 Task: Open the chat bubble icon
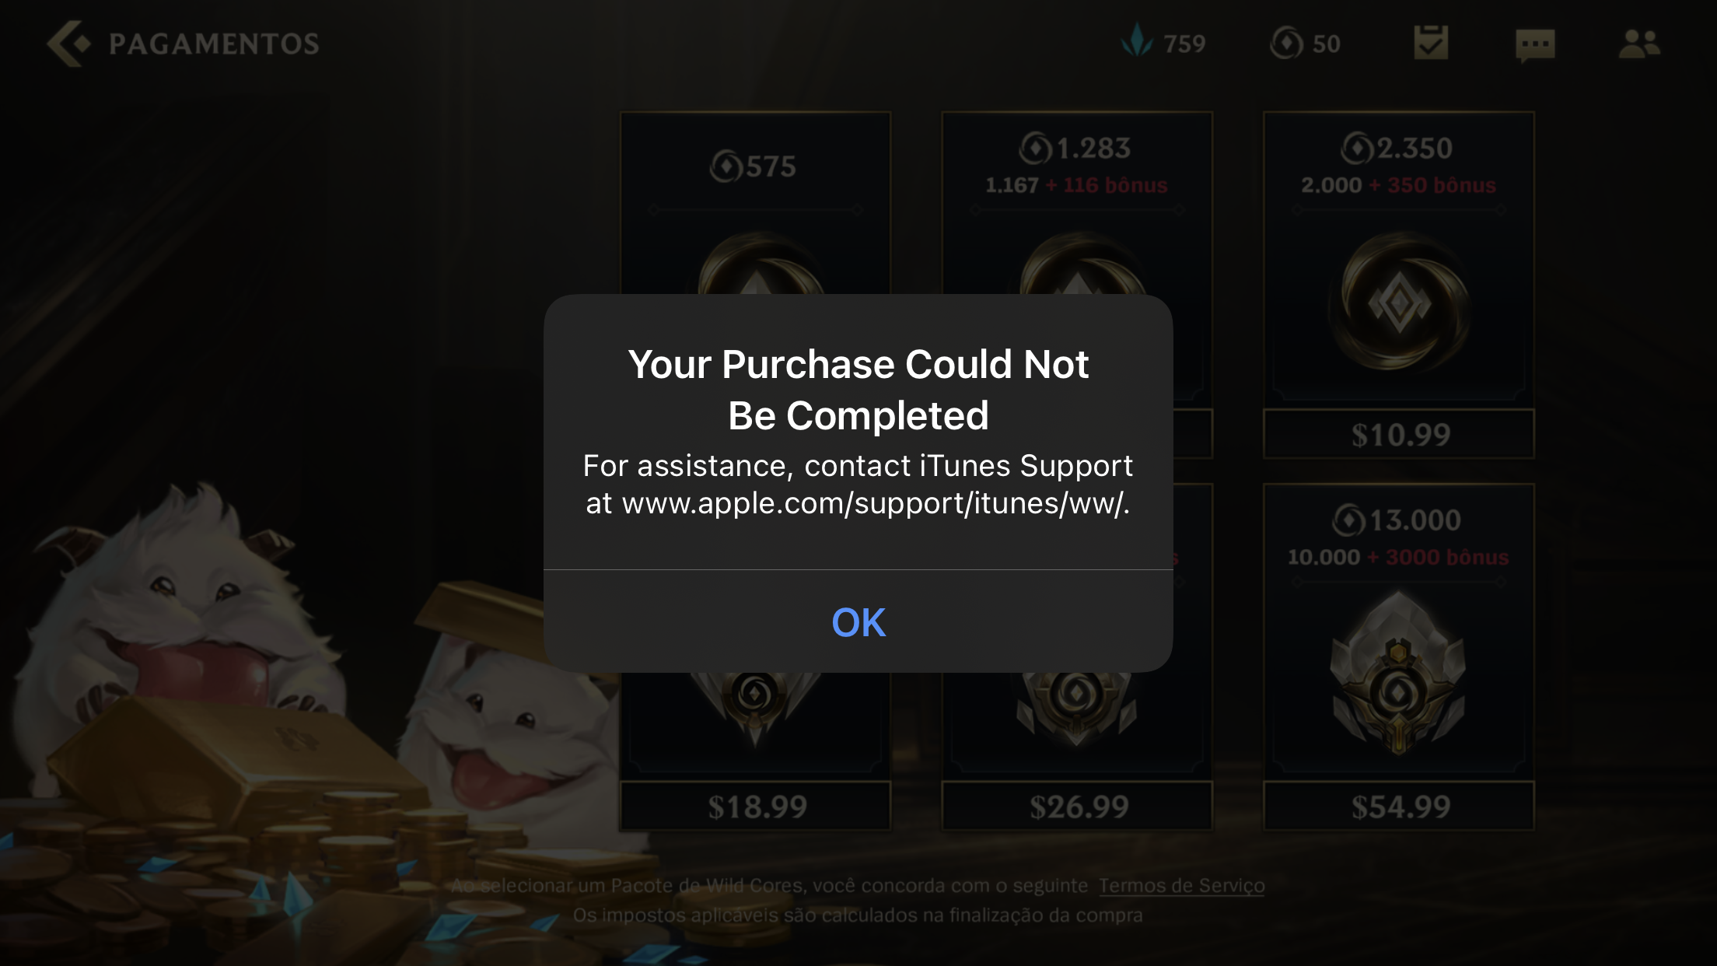coord(1535,45)
